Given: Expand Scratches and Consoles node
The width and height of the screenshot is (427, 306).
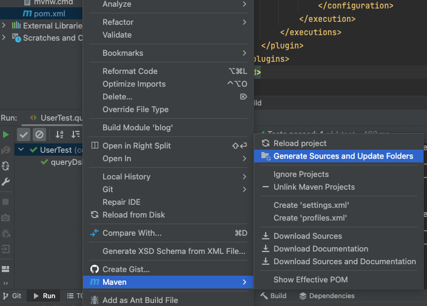Looking at the screenshot, I should point(4,37).
